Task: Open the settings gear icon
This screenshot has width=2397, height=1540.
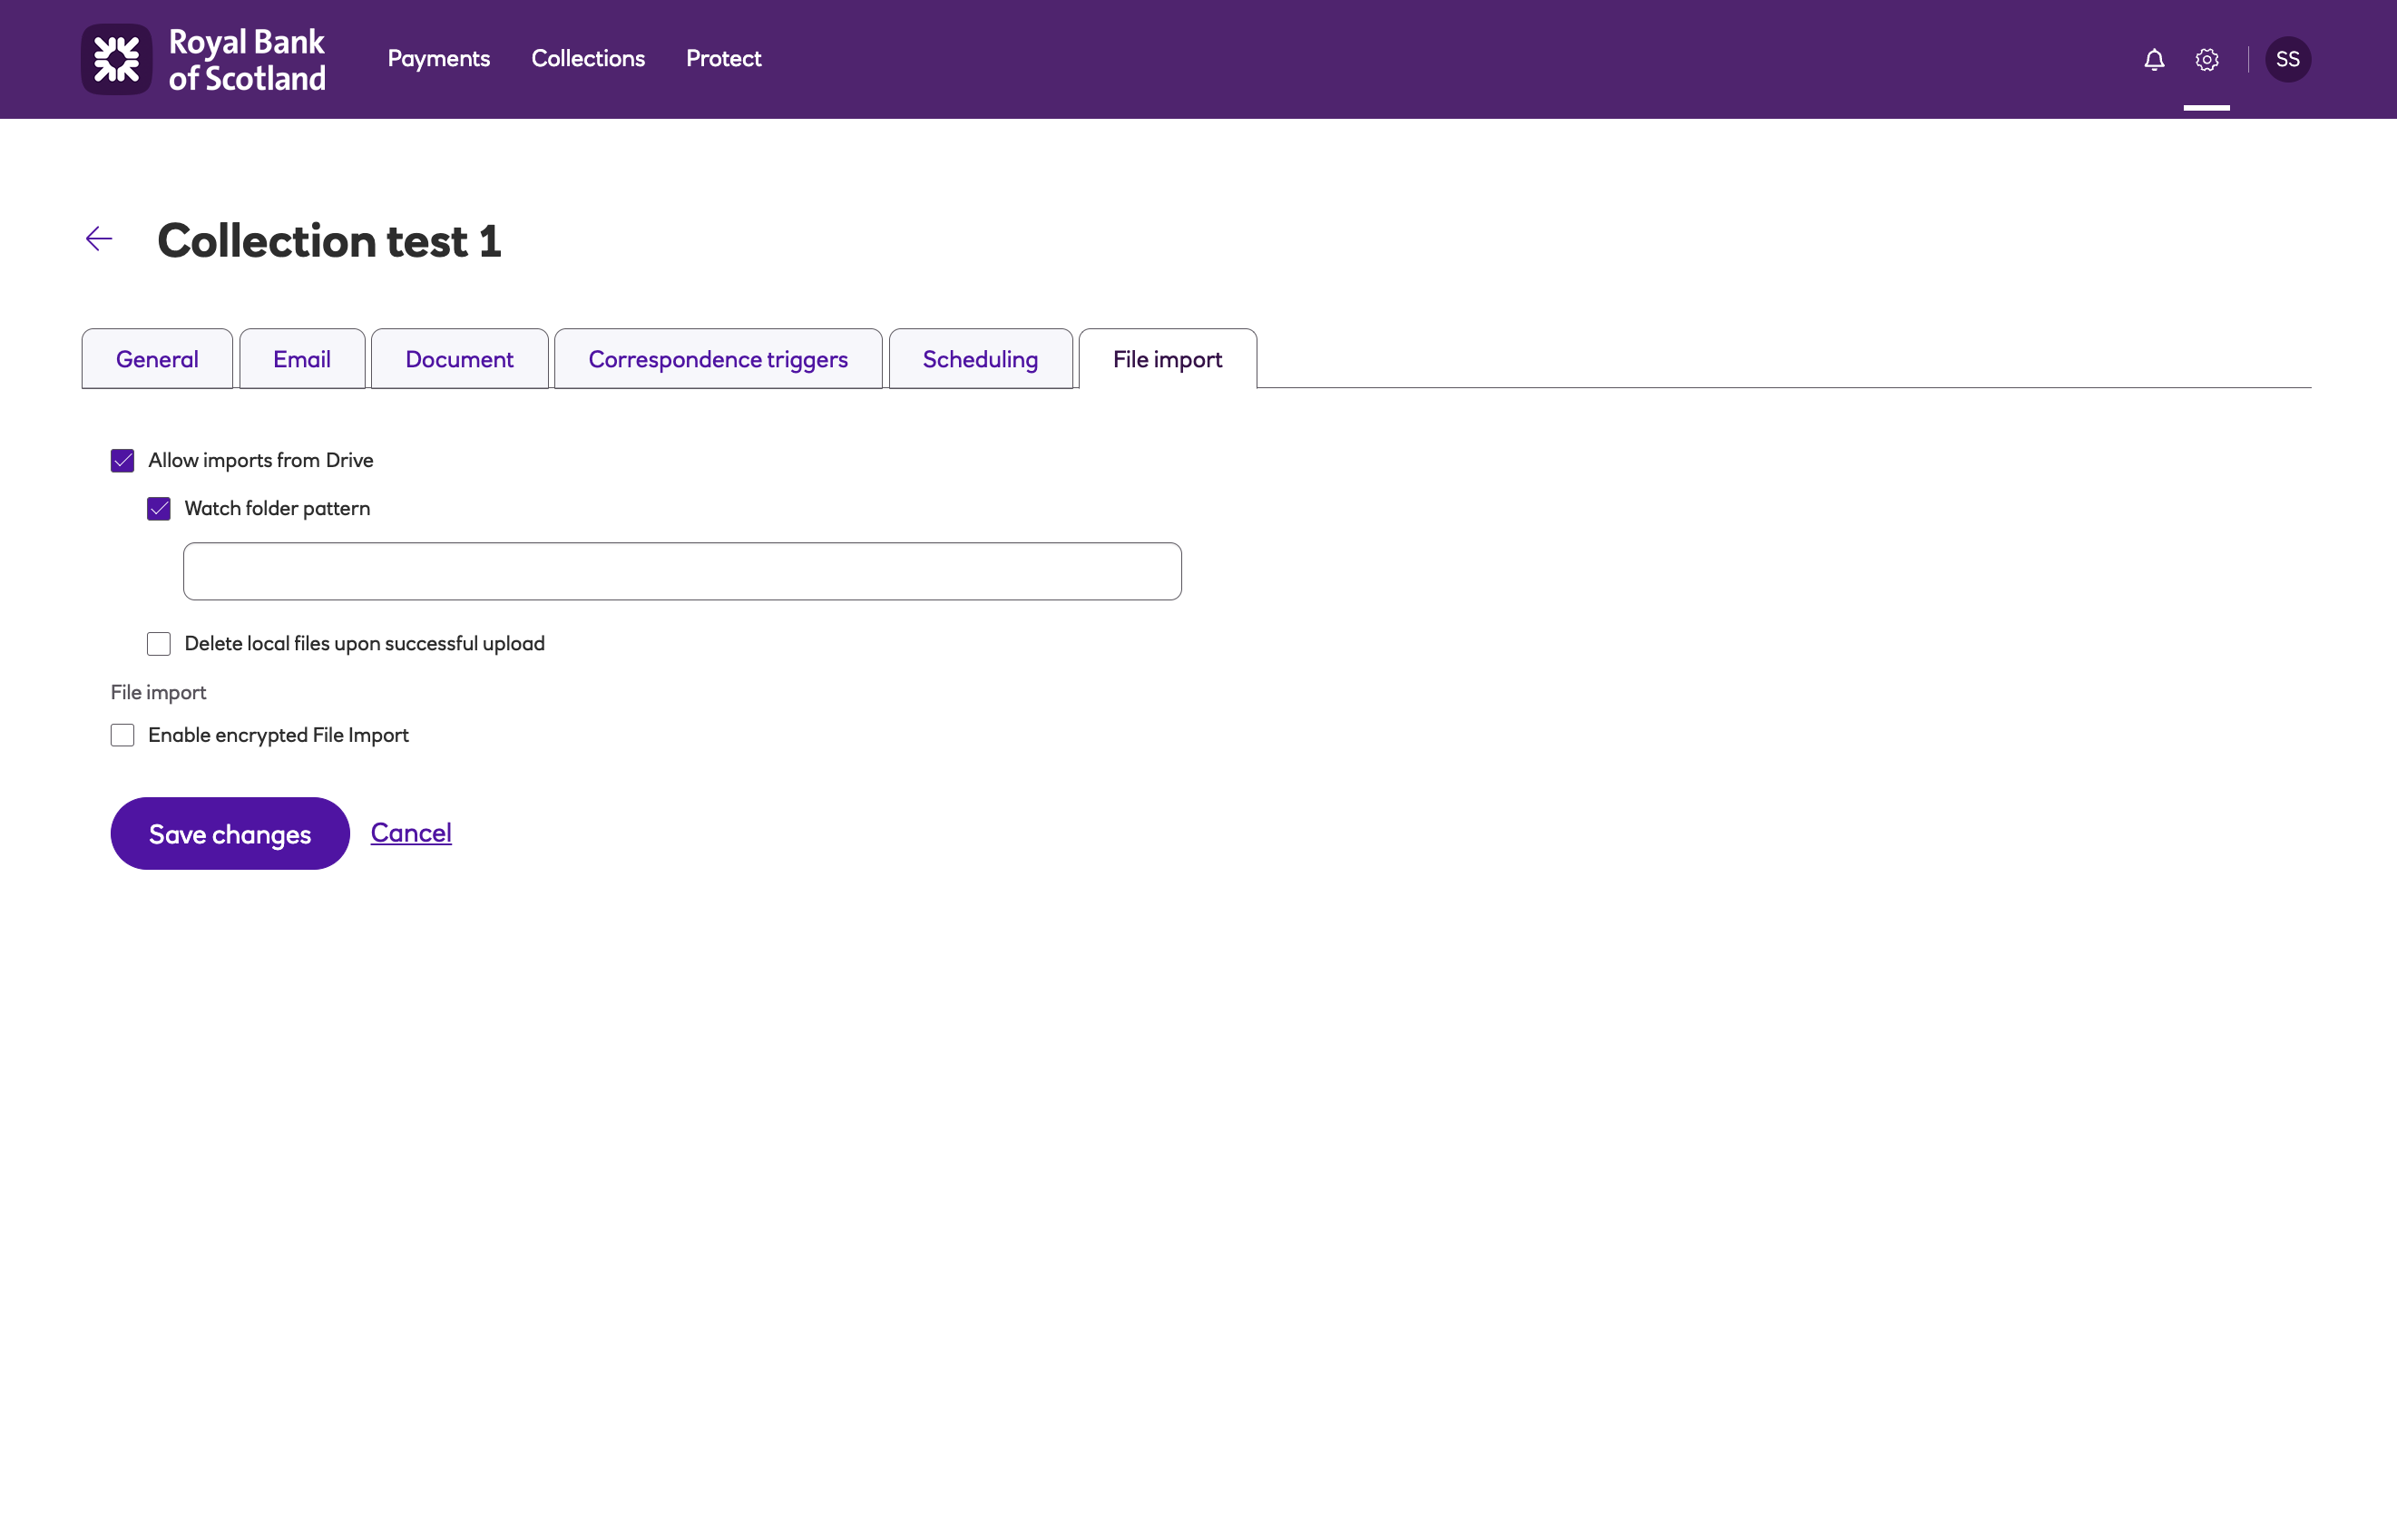Action: [x=2206, y=60]
